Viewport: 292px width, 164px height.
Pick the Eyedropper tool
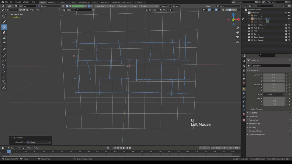tap(4, 49)
